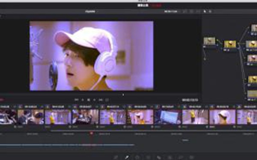Select the clip thumbnail with masked person

pyautogui.click(x=31, y=117)
